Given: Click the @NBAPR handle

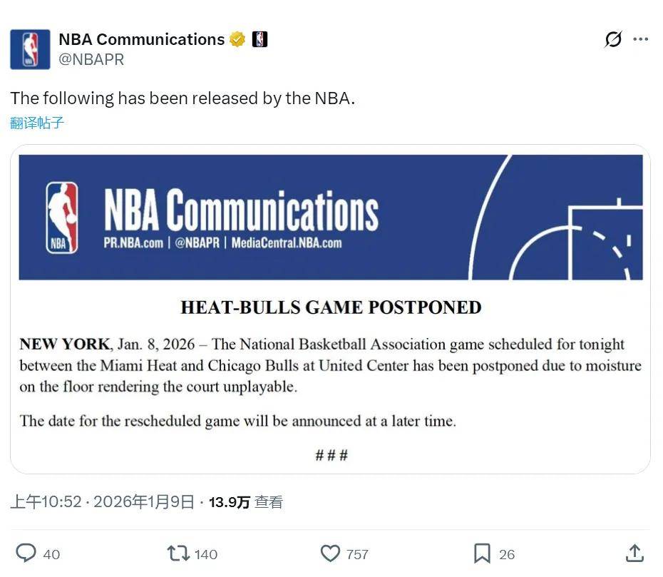Looking at the screenshot, I should coord(91,60).
